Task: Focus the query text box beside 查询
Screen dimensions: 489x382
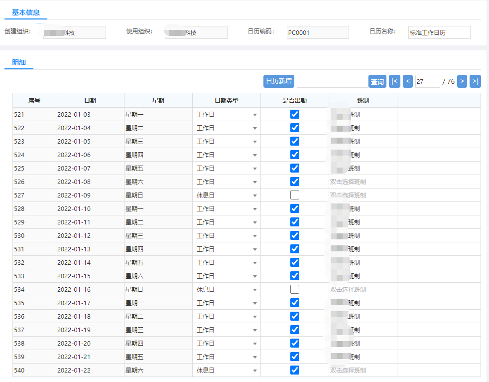Action: point(333,81)
